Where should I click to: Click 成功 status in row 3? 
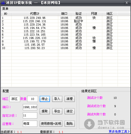click(x=78, y=25)
